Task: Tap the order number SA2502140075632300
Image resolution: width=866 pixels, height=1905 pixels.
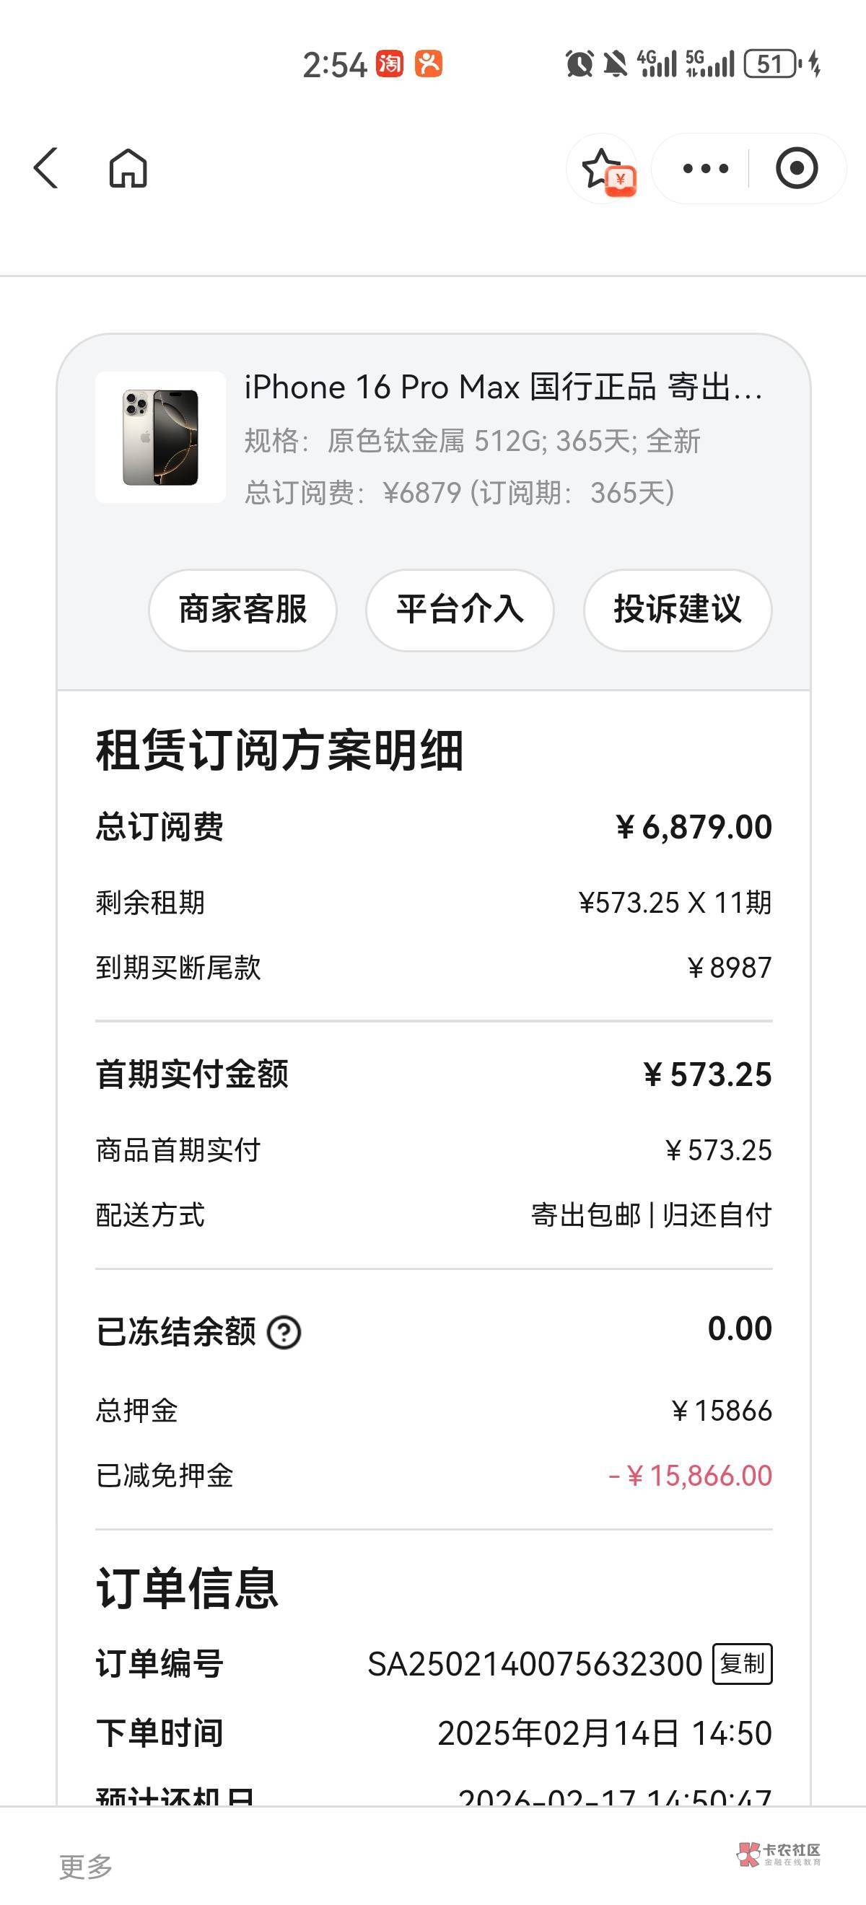Action: 535,1665
